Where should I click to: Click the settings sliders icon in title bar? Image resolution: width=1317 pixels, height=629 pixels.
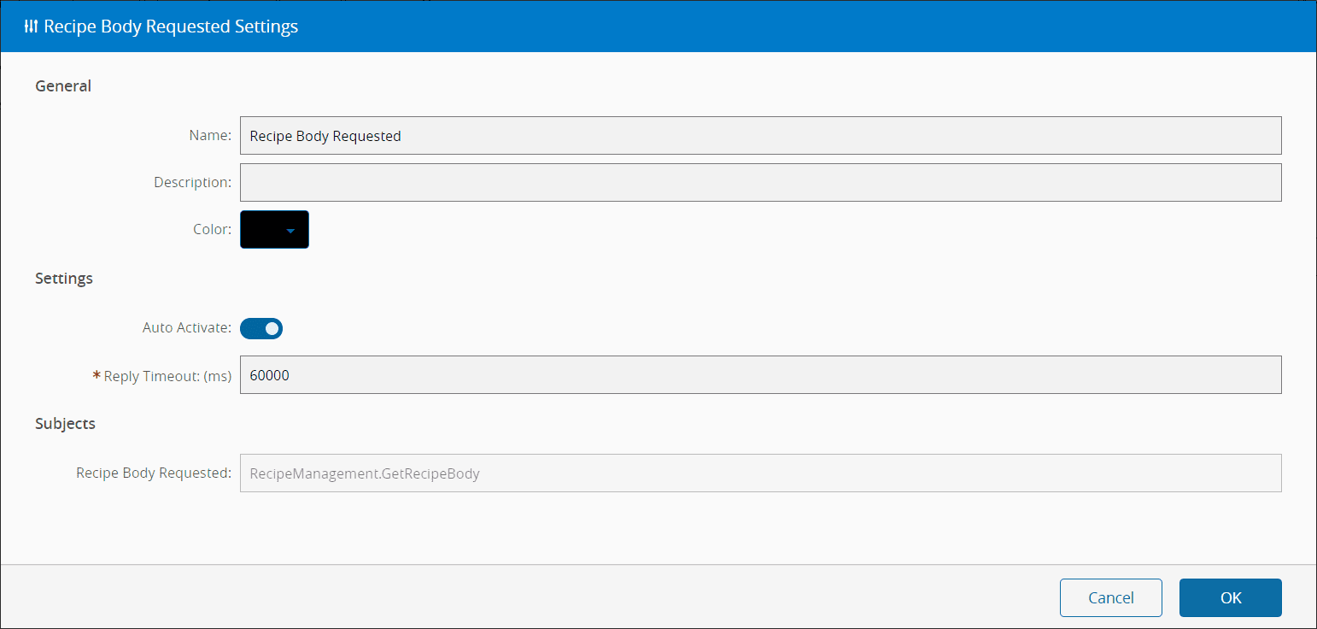click(x=31, y=26)
